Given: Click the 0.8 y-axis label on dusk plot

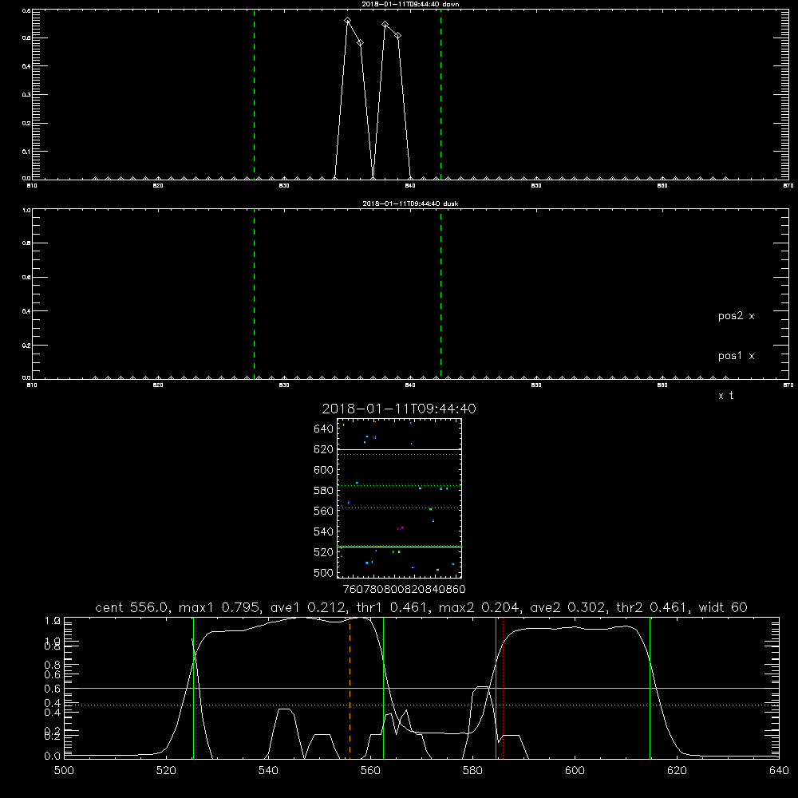Looking at the screenshot, I should click(x=27, y=243).
